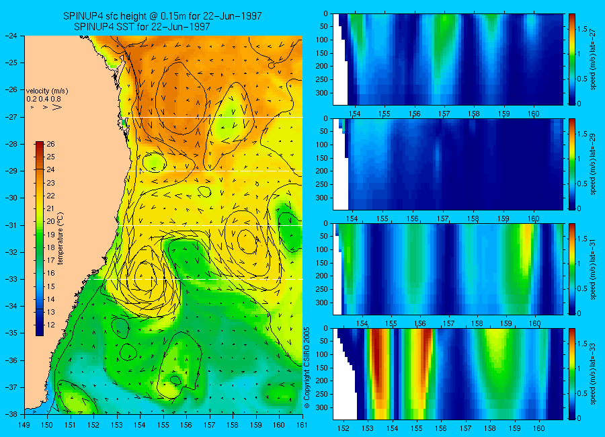The image size is (605, 437).
Task: Select the 'speed (m/s) lat=-31' label
Action: click(594, 269)
